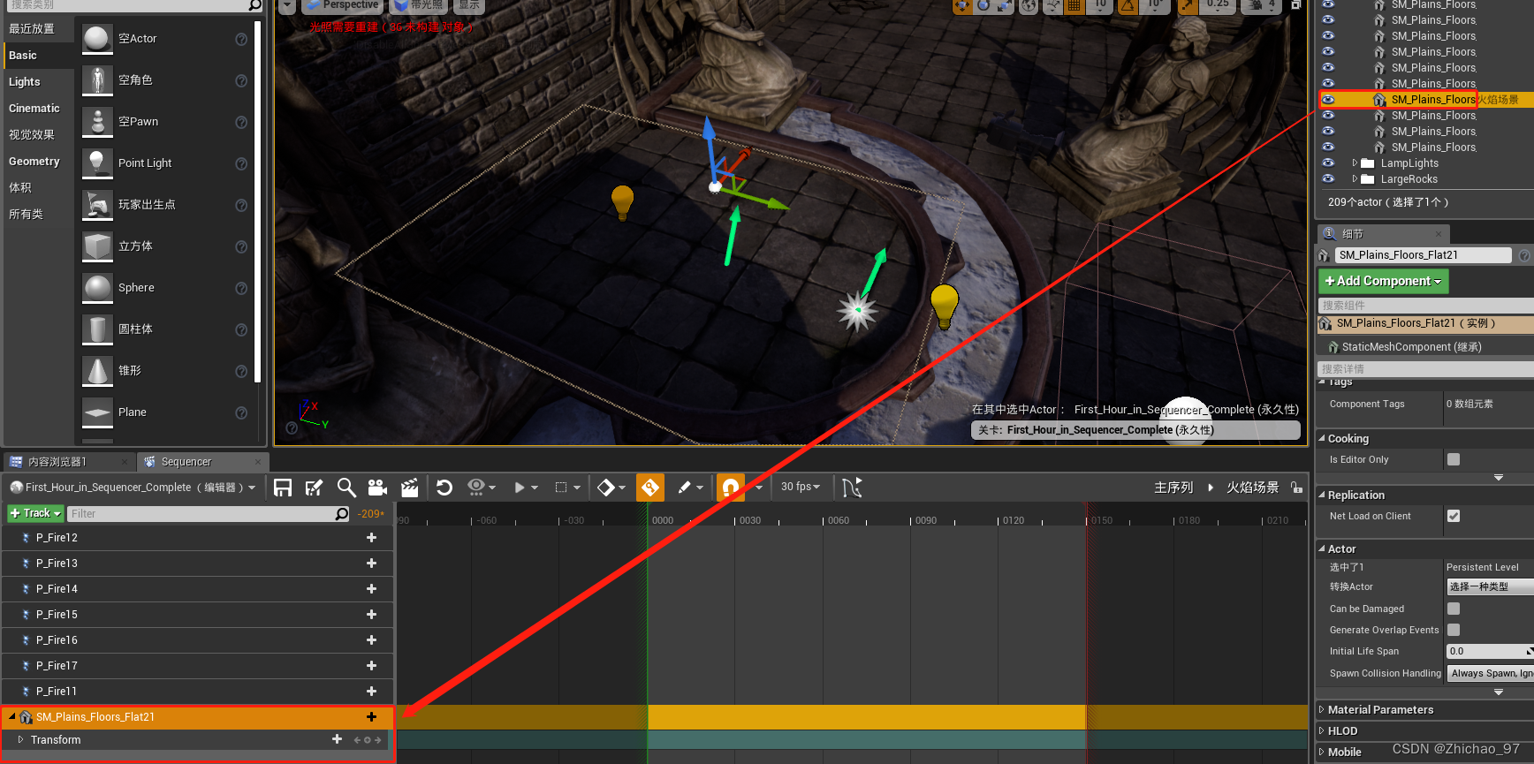Click the green Add Component button
This screenshot has width=1534, height=764.
click(1383, 281)
